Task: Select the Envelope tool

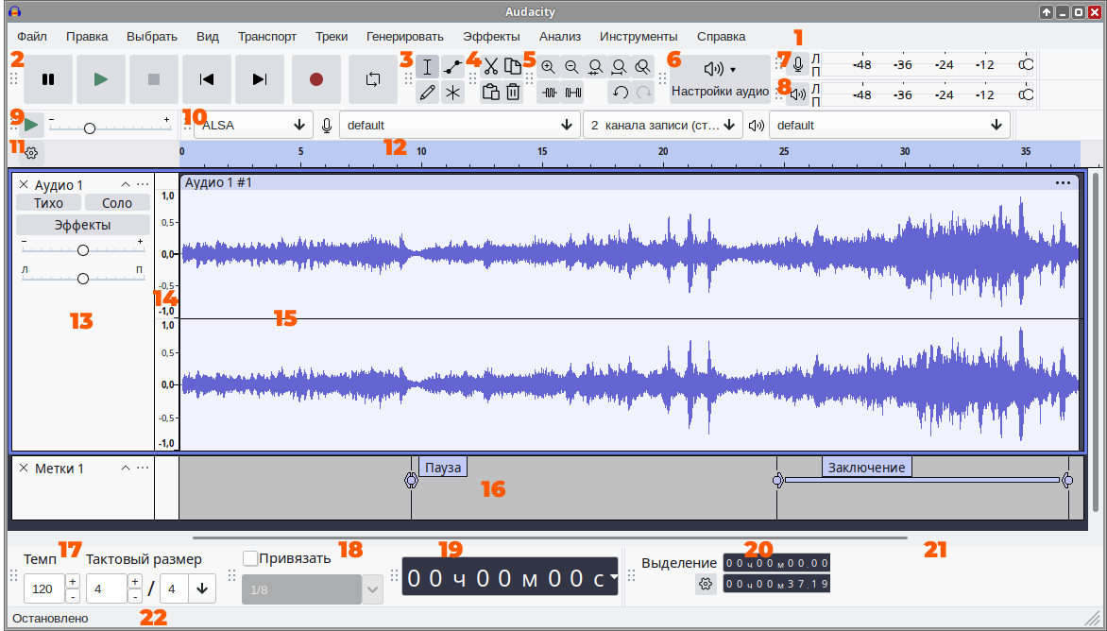Action: pyautogui.click(x=452, y=67)
